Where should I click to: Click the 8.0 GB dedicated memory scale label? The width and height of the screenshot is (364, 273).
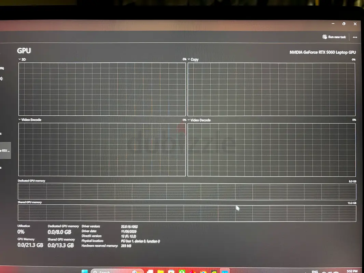(x=352, y=182)
